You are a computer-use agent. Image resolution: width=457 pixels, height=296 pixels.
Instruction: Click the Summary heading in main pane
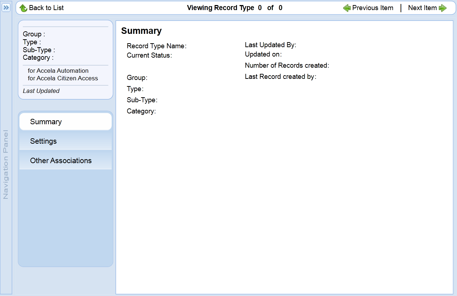141,31
